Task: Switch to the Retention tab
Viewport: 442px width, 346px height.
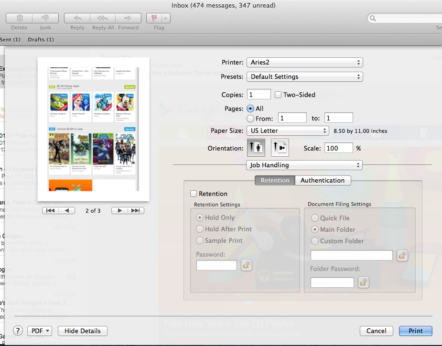Action: click(275, 181)
